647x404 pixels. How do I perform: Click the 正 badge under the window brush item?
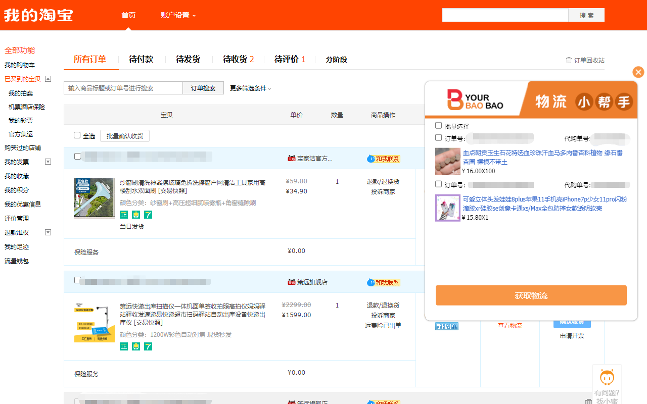click(124, 215)
